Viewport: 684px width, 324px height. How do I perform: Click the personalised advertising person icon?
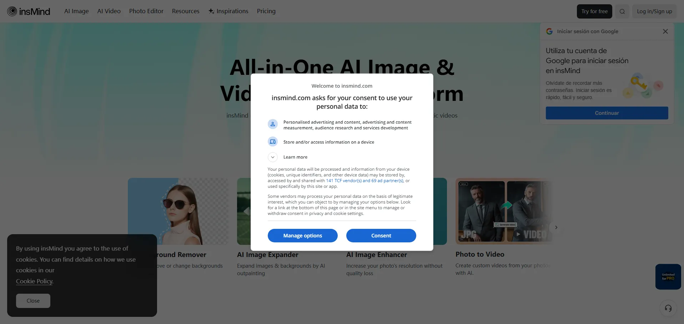pos(273,124)
